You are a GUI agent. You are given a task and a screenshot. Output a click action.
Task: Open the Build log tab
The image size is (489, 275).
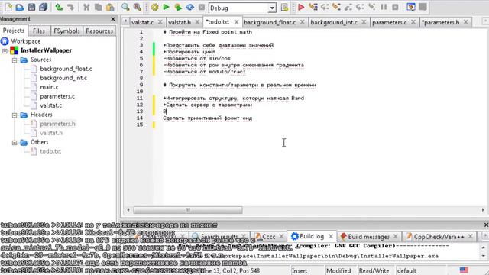tap(312, 236)
